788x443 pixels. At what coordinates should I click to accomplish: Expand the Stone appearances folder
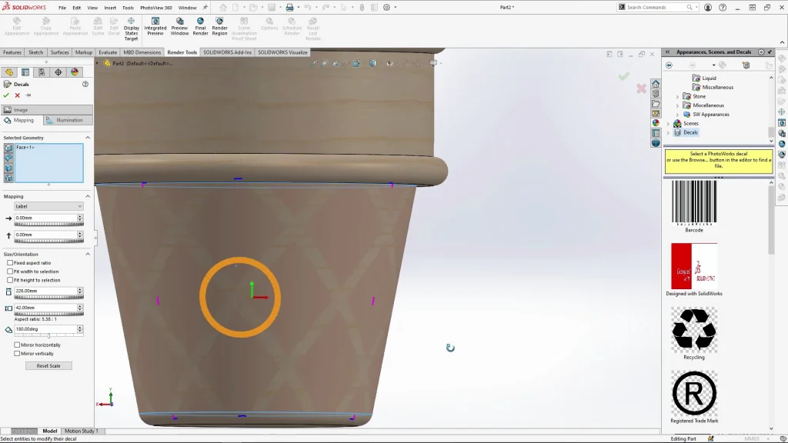pos(677,96)
